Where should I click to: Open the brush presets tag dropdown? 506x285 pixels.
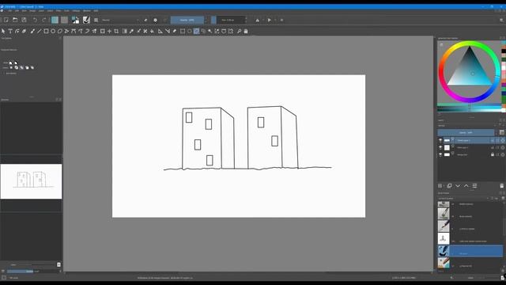463,199
